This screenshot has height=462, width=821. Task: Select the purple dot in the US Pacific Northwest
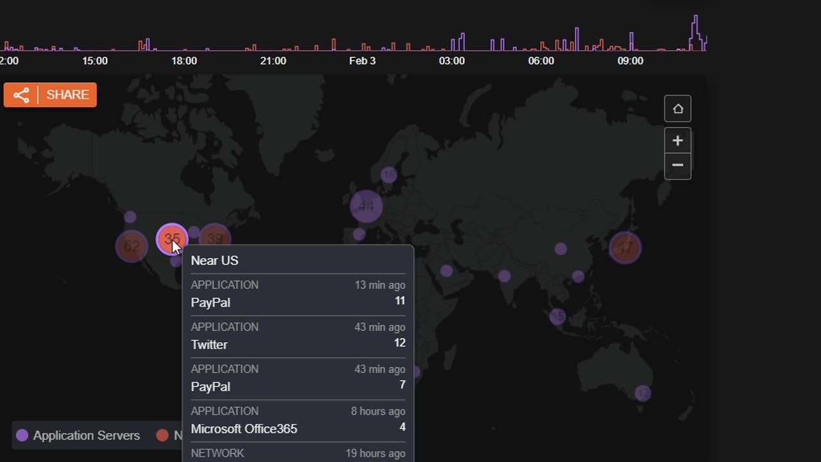click(130, 217)
